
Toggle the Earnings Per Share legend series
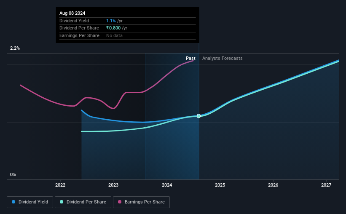(141, 202)
